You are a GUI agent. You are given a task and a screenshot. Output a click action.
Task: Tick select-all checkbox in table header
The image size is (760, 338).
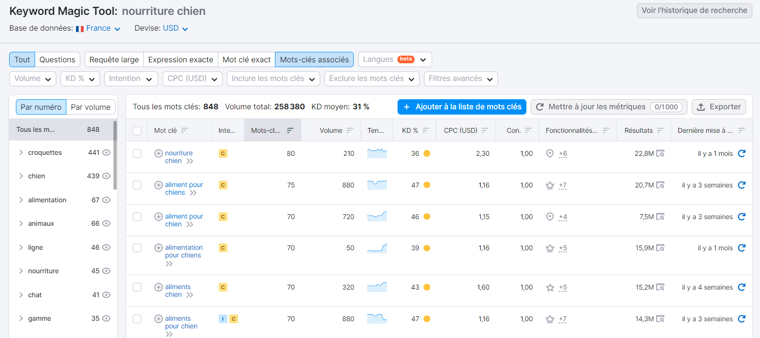pos(137,131)
